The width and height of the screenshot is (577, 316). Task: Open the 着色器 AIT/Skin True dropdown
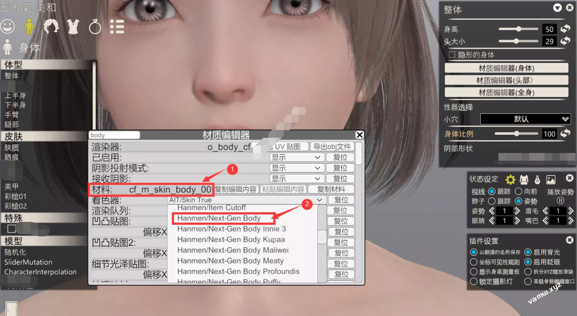(x=247, y=200)
